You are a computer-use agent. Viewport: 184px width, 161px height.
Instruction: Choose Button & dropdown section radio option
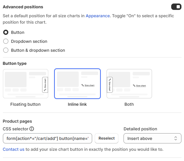[6, 50]
